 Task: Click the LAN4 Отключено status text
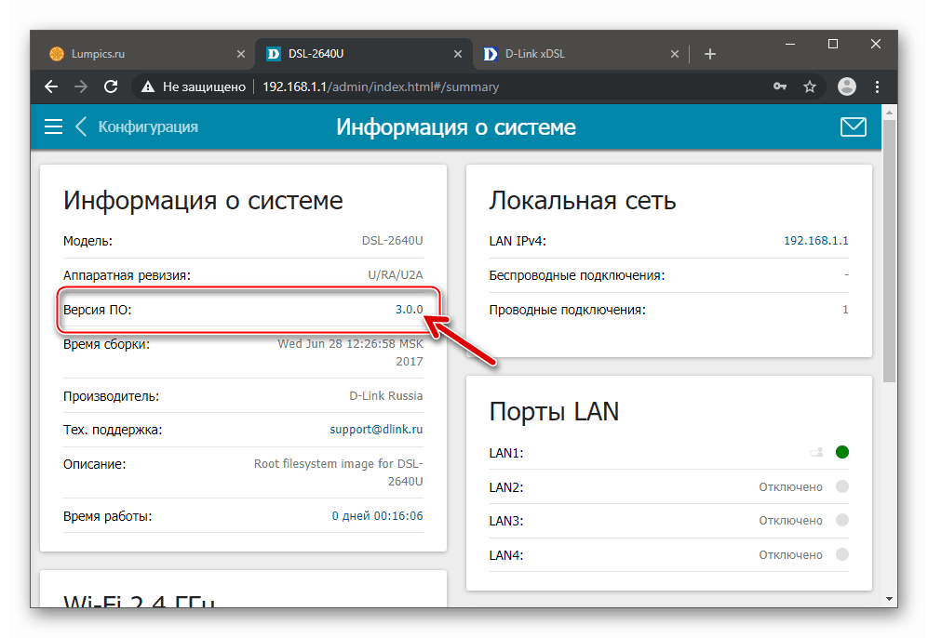(x=790, y=554)
